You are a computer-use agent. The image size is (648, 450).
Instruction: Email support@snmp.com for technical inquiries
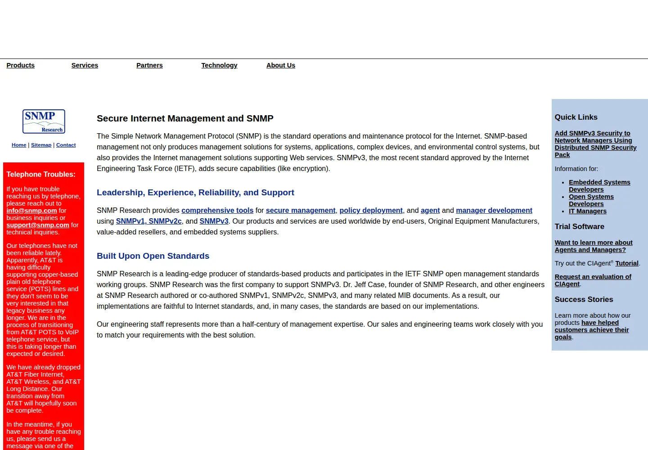click(38, 225)
